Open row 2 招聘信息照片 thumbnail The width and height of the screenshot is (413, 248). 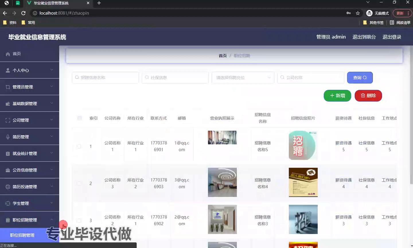pyautogui.click(x=303, y=182)
